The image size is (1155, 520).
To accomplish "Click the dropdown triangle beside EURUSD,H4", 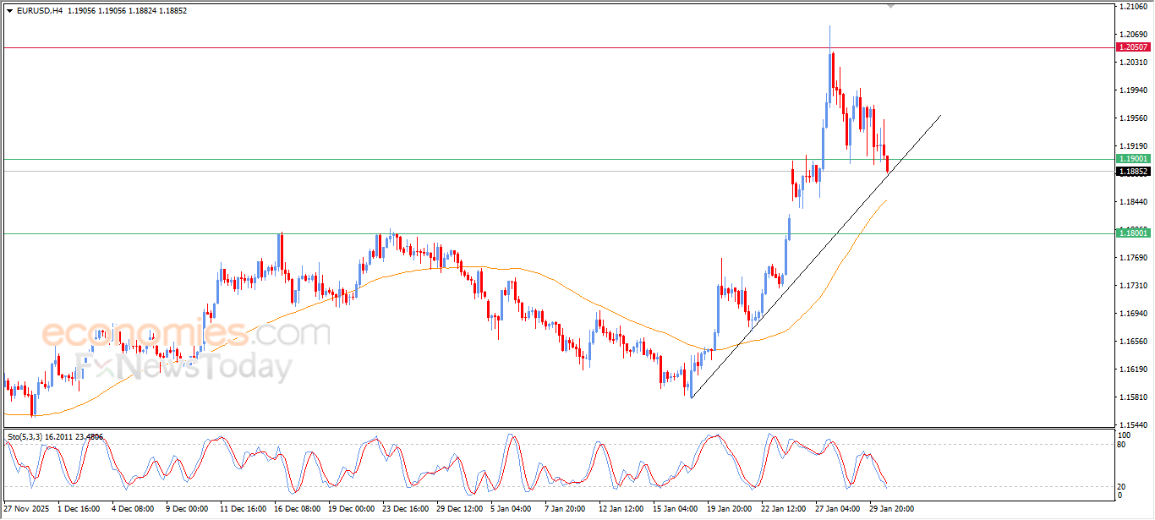I will tap(9, 11).
